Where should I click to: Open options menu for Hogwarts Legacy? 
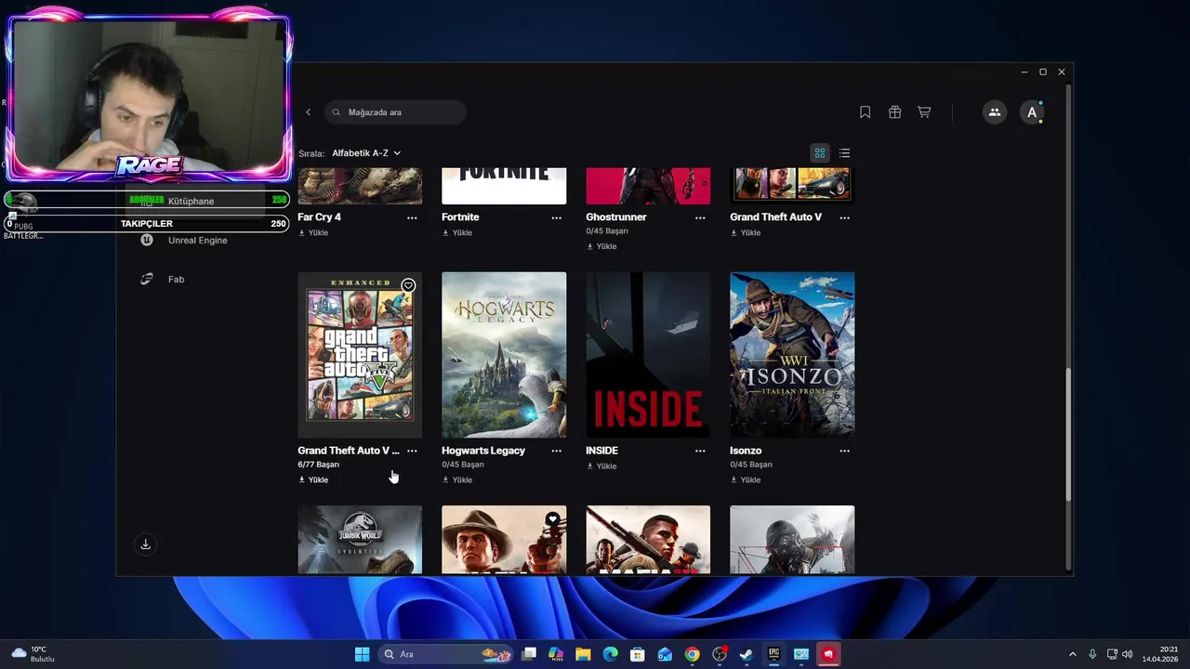556,451
